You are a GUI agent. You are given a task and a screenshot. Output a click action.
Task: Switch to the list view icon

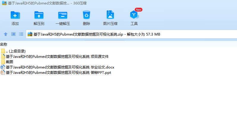click(21, 34)
